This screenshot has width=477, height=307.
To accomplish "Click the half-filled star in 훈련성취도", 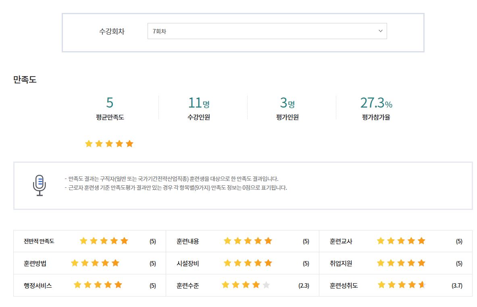I will [x=422, y=285].
